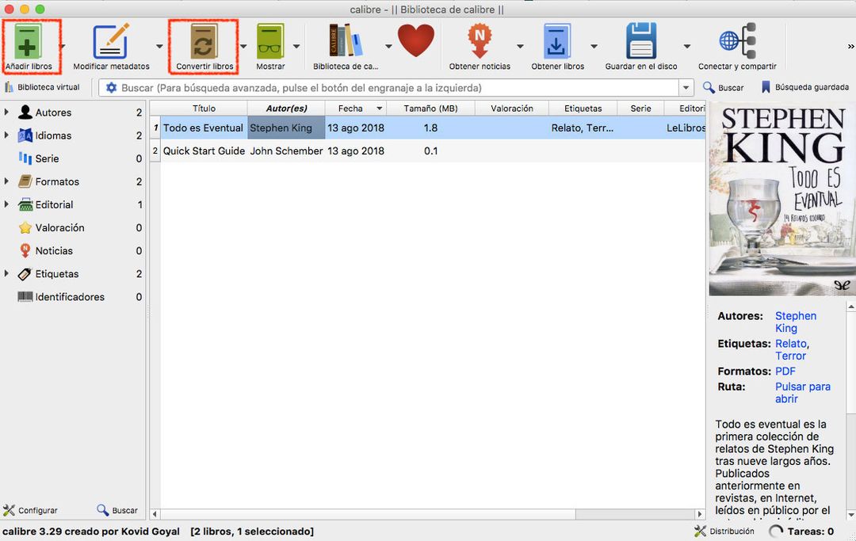Viewport: 856px width, 541px height.
Task: Expand the Etiquetas category
Action: tap(6, 274)
